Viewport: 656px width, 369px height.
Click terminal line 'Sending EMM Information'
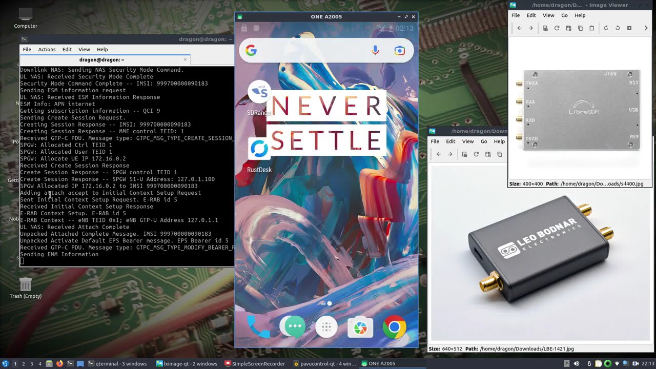point(59,254)
